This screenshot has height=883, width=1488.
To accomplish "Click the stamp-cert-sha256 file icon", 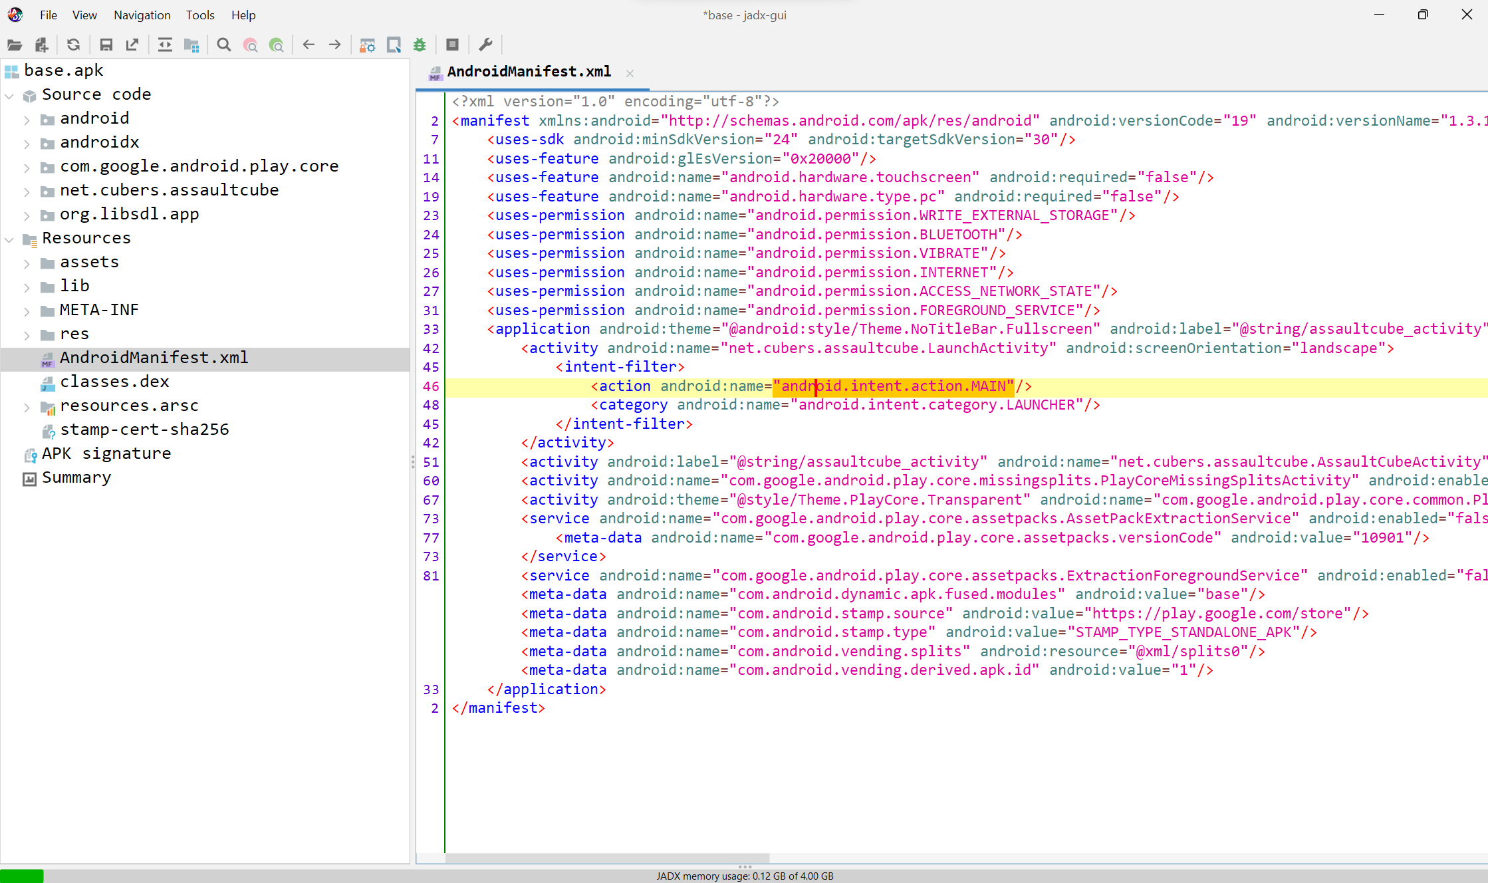I will [48, 431].
